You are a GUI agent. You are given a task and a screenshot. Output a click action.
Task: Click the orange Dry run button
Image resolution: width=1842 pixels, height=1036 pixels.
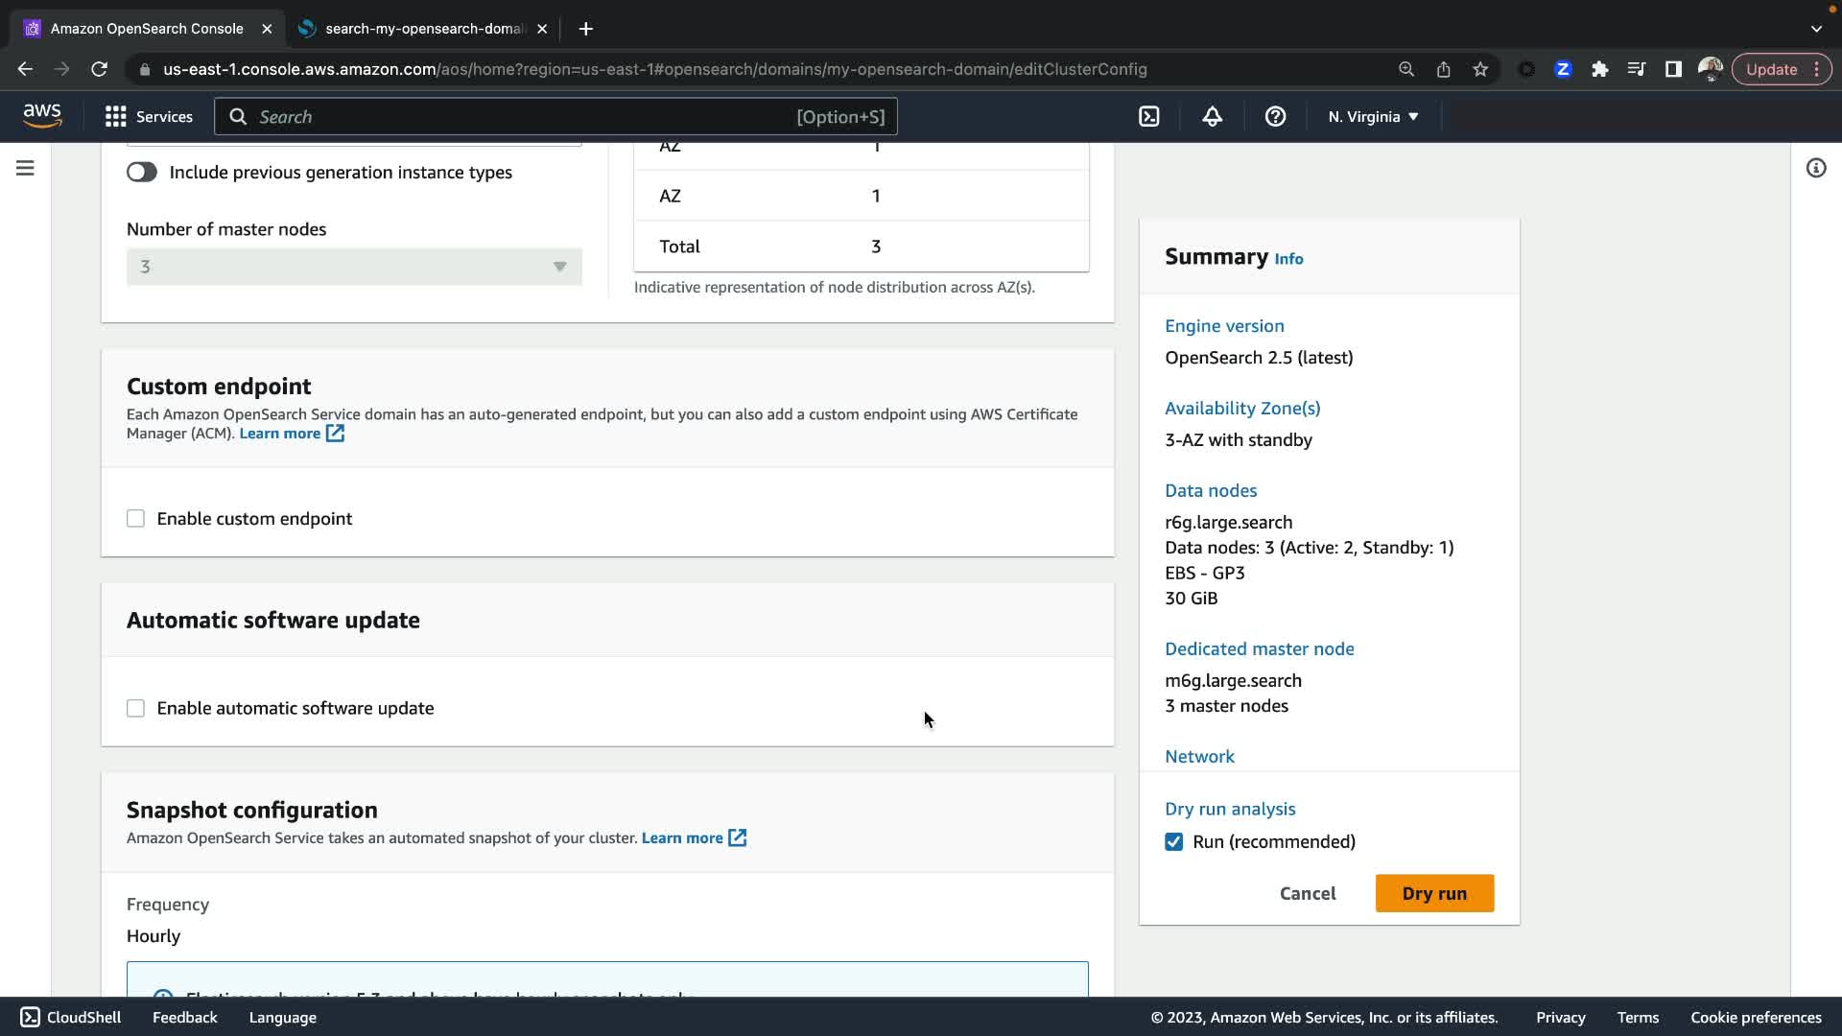(1433, 893)
